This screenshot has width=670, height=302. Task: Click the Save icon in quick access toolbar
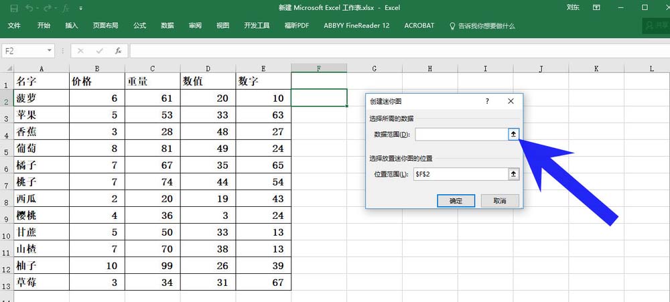(13, 7)
